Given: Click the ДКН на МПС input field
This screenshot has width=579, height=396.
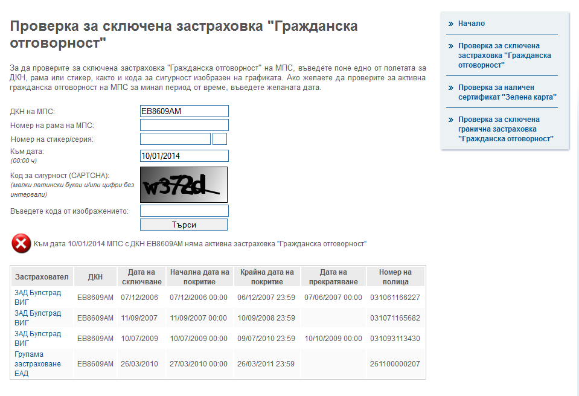Looking at the screenshot, I should tap(184, 111).
